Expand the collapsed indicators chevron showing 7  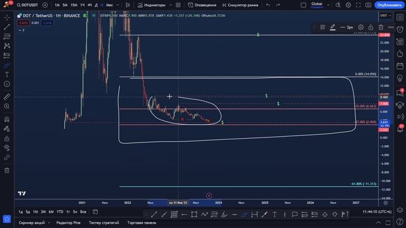(21, 30)
